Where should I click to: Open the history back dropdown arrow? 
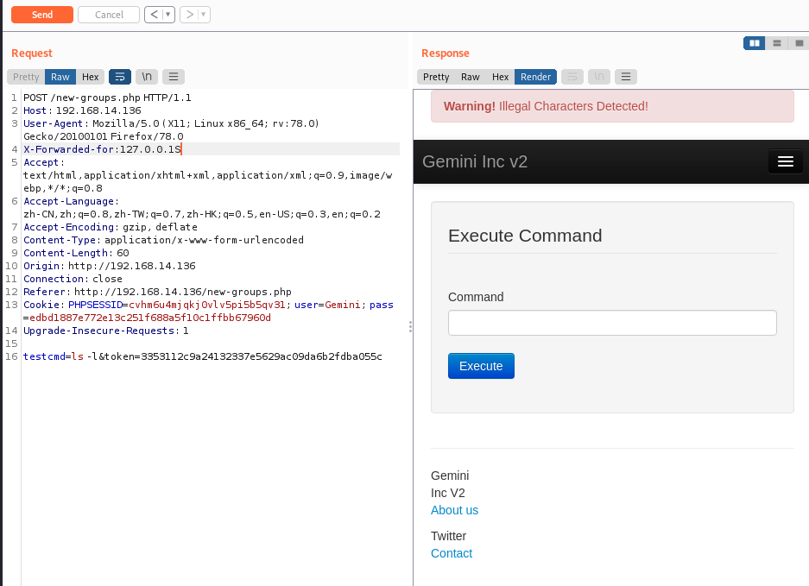pos(167,15)
